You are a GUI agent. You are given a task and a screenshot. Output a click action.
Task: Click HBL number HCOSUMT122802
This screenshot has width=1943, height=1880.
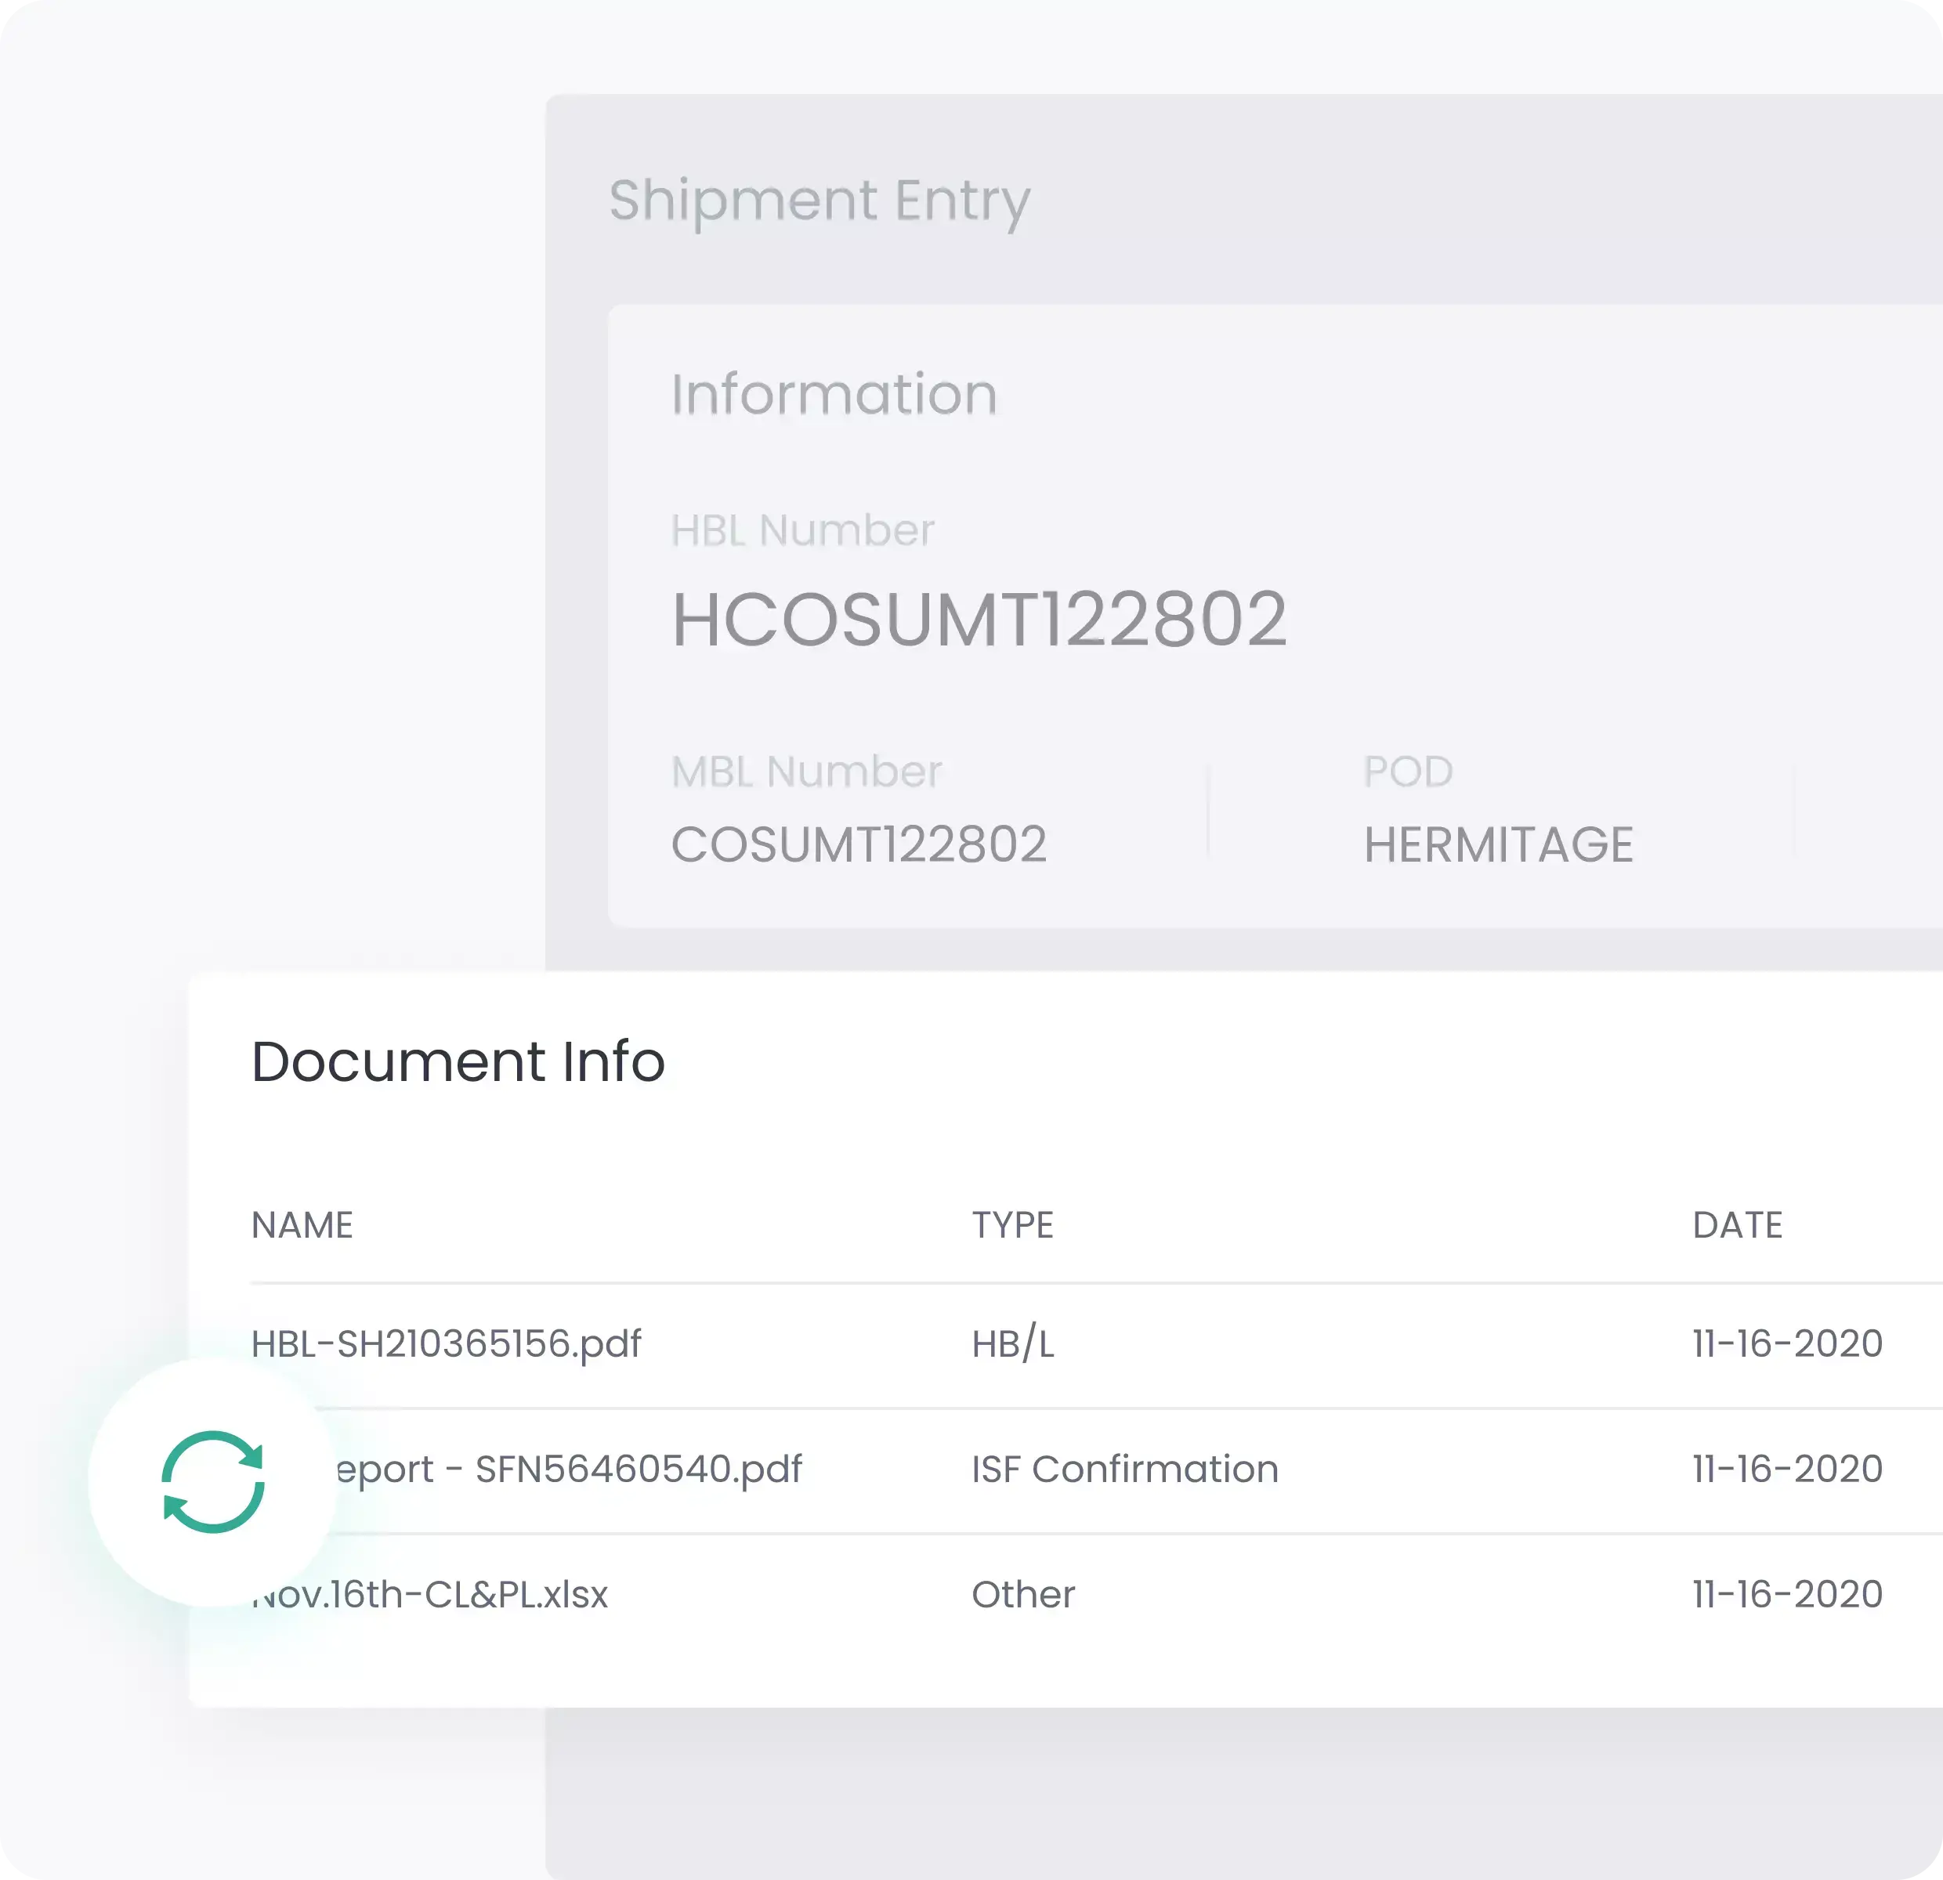tap(979, 620)
